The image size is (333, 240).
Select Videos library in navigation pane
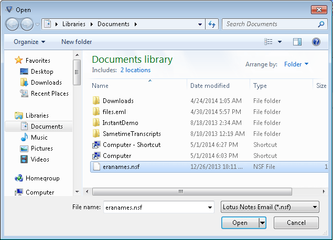click(x=35, y=159)
